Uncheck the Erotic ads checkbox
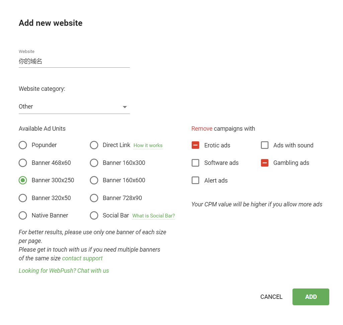Image resolution: width=343 pixels, height=325 pixels. pyautogui.click(x=195, y=145)
